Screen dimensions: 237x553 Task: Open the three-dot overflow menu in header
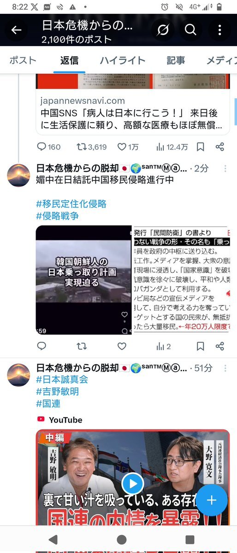(x=220, y=30)
